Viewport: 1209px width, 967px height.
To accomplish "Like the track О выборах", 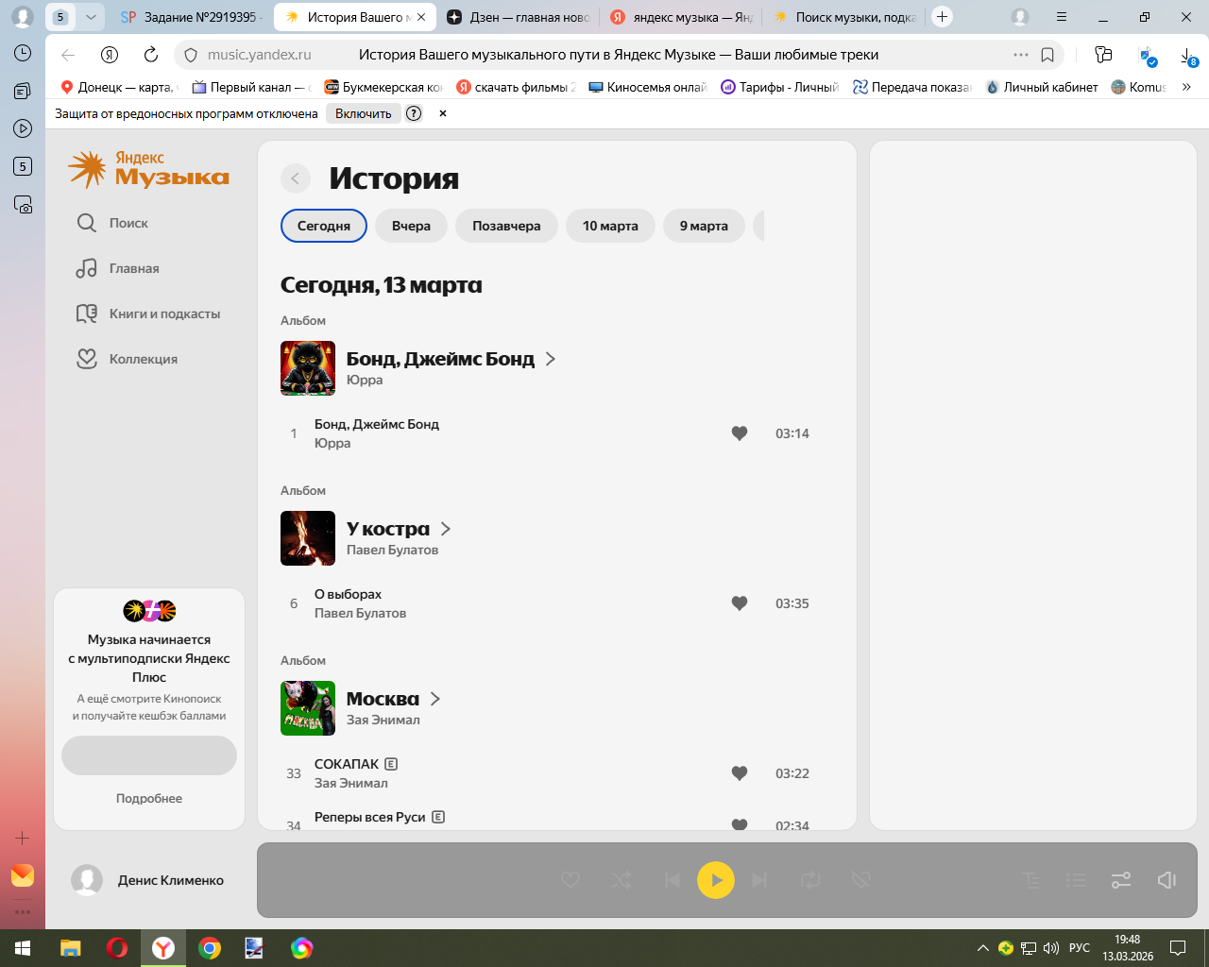I will pyautogui.click(x=740, y=603).
